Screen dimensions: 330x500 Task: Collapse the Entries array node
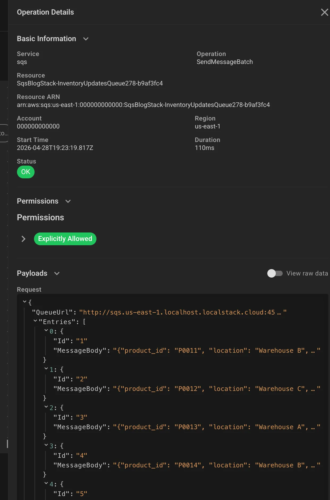[35, 321]
